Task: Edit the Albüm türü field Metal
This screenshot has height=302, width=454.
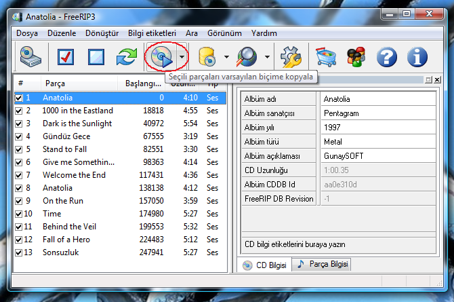Action: [x=378, y=142]
